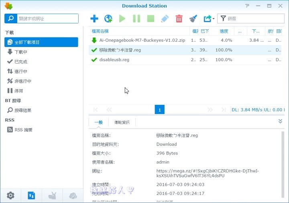The width and height of the screenshot is (289, 203).
Task: Pause the download with the pause icon
Action: pos(136,18)
